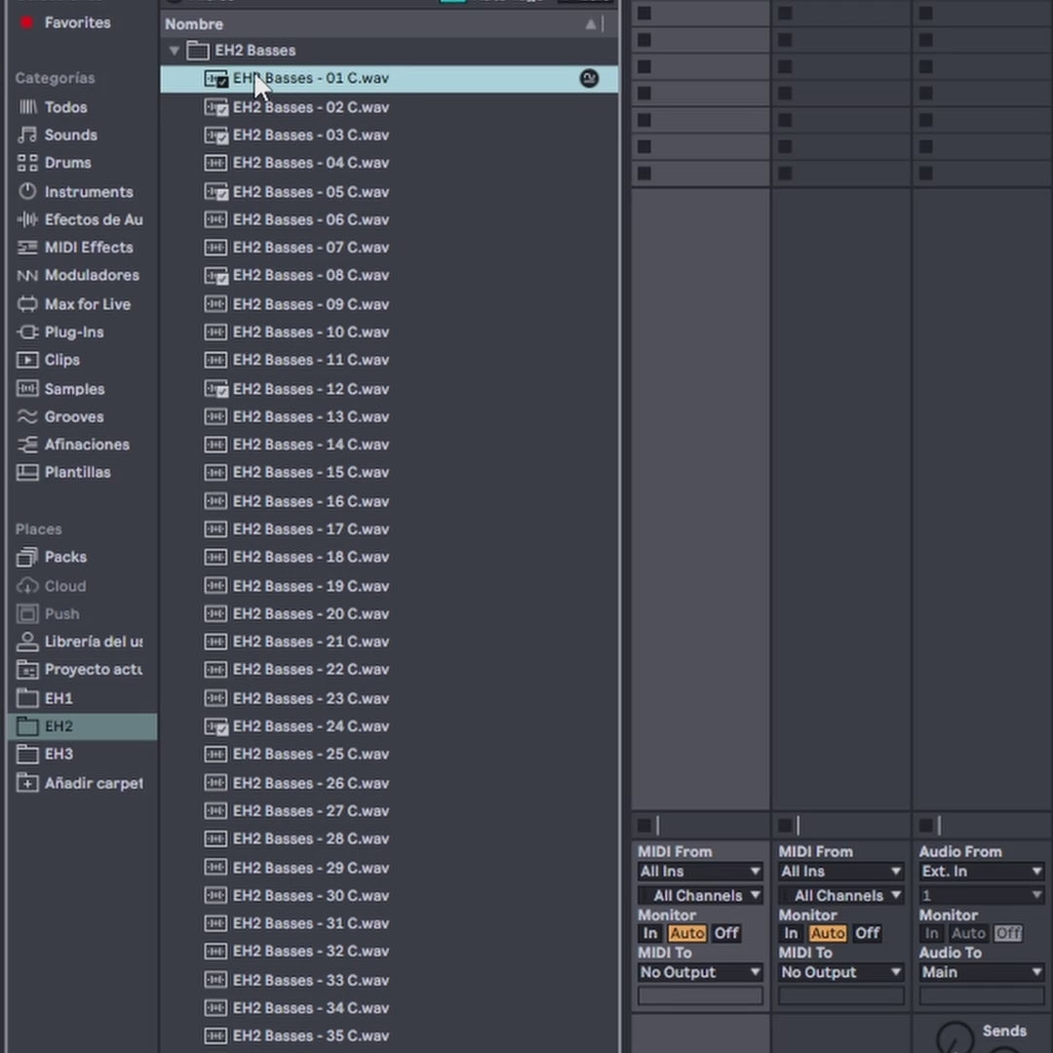Set second track Monitor to In
1053x1053 pixels.
791,933
